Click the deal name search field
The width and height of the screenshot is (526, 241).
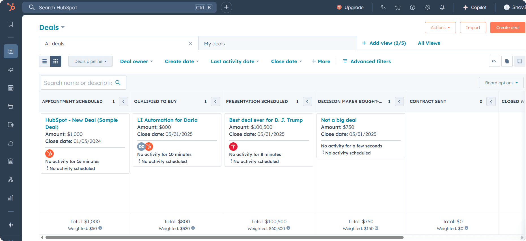point(78,83)
